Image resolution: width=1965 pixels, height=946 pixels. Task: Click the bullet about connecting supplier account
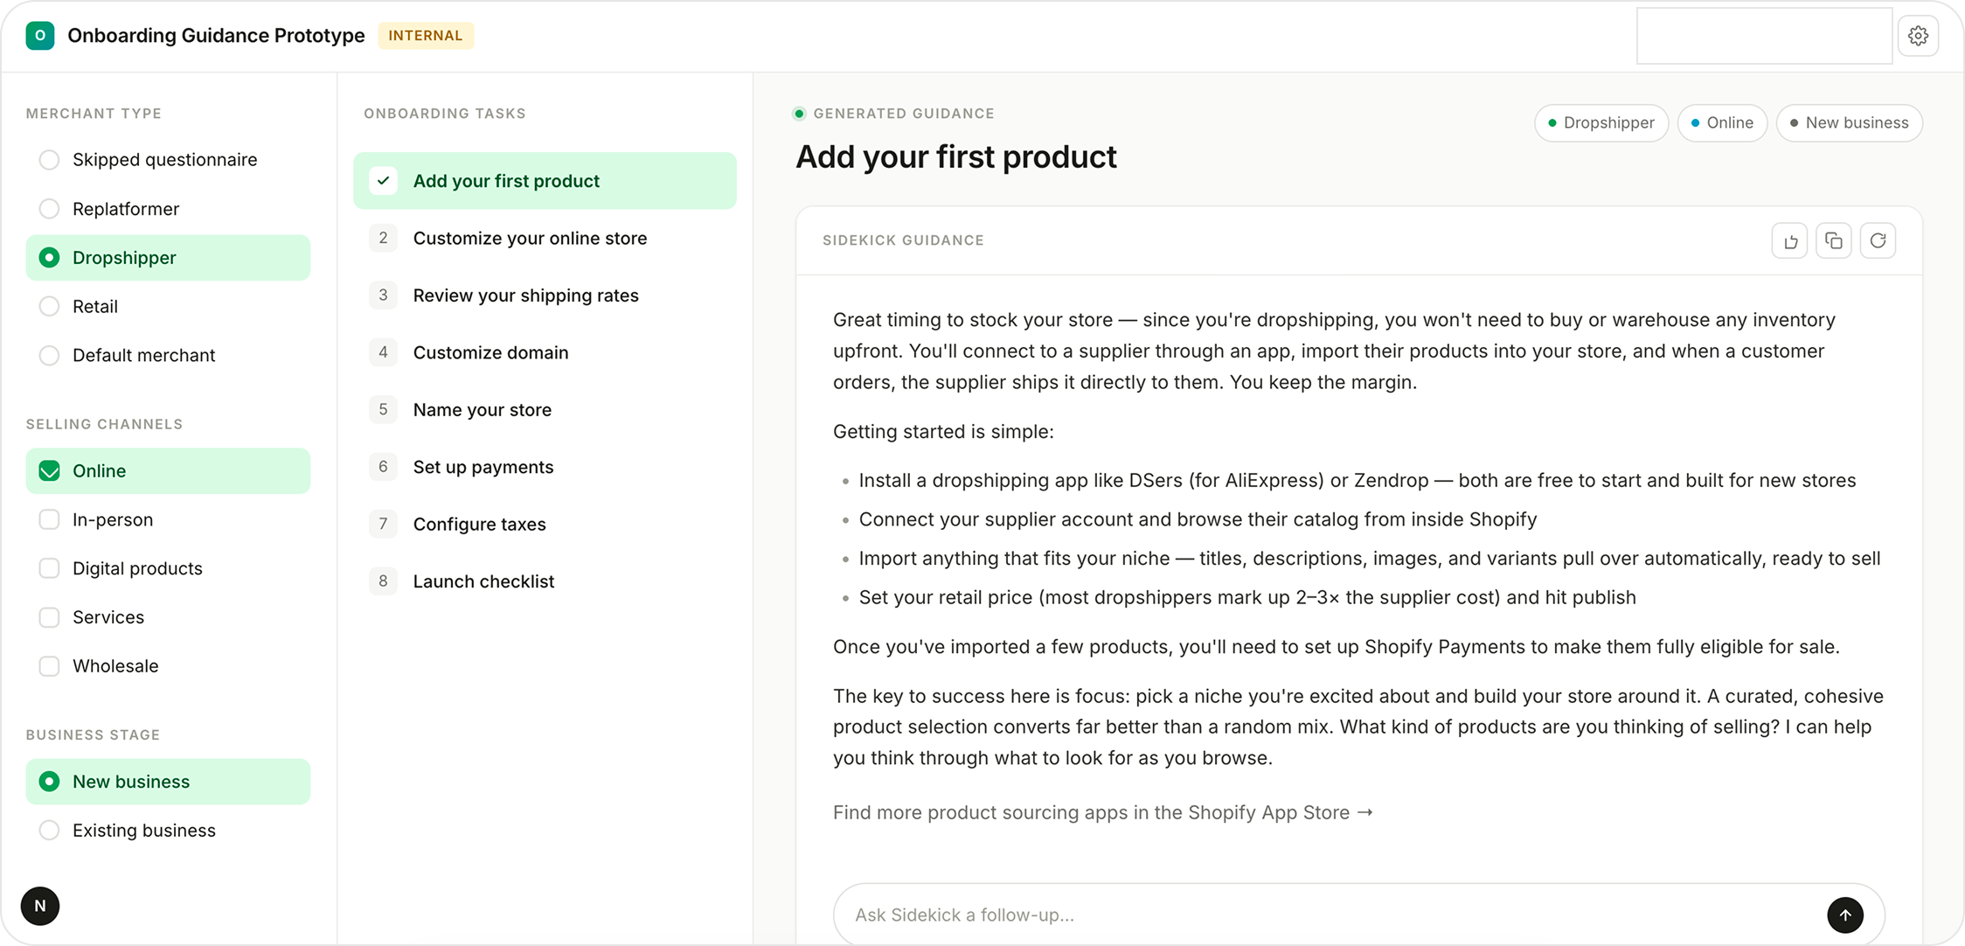point(1198,520)
